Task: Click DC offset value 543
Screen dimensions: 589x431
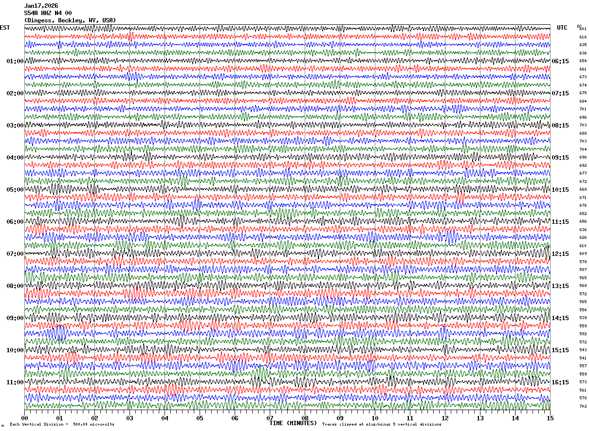Action: click(583, 350)
